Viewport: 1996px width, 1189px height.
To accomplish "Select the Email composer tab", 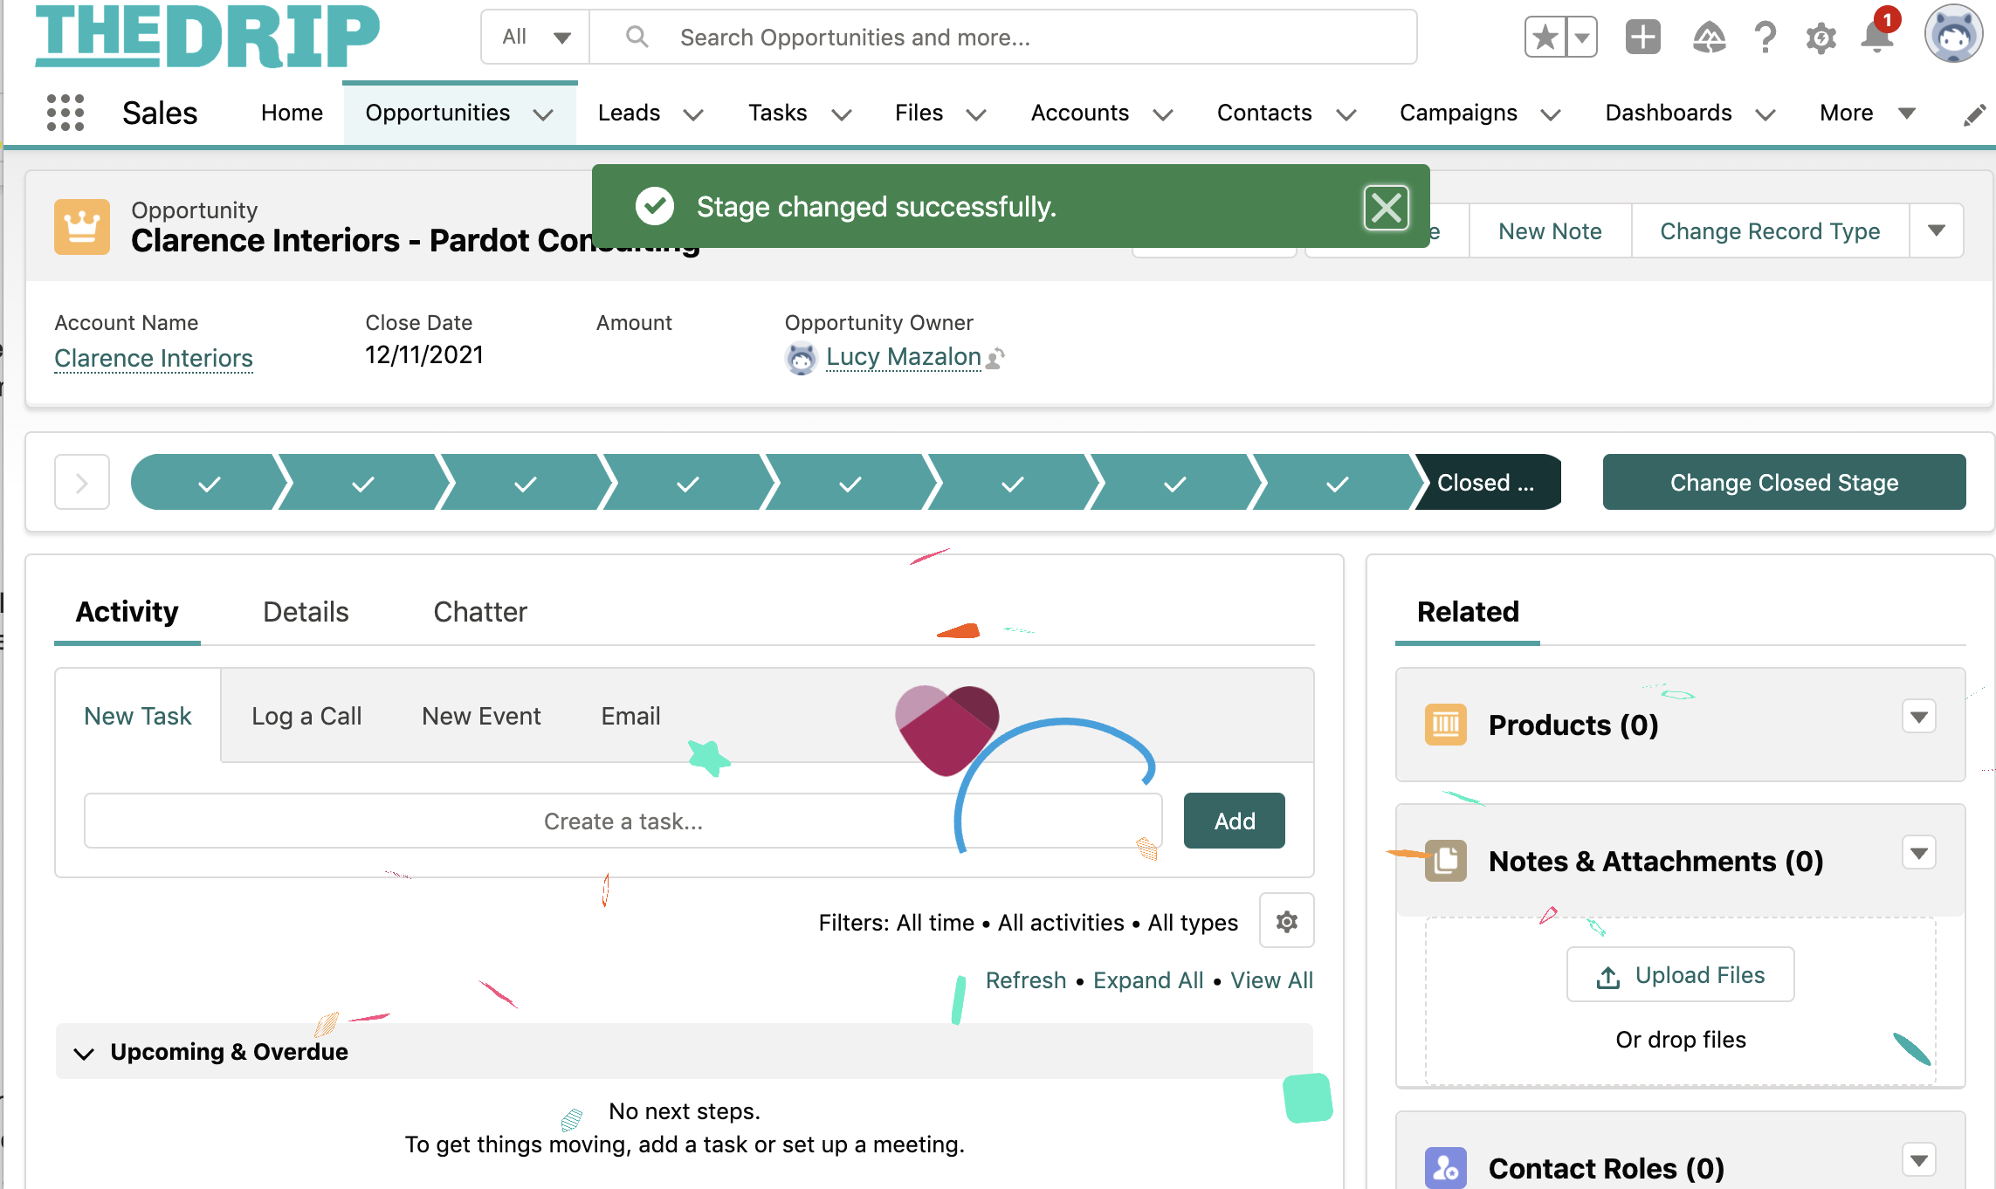I will click(630, 716).
